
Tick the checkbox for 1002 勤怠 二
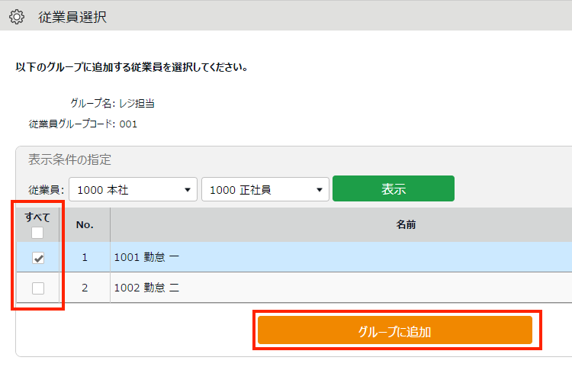(38, 288)
